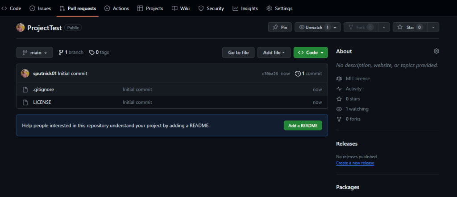
Task: View the 0 stars link
Action: pos(353,99)
